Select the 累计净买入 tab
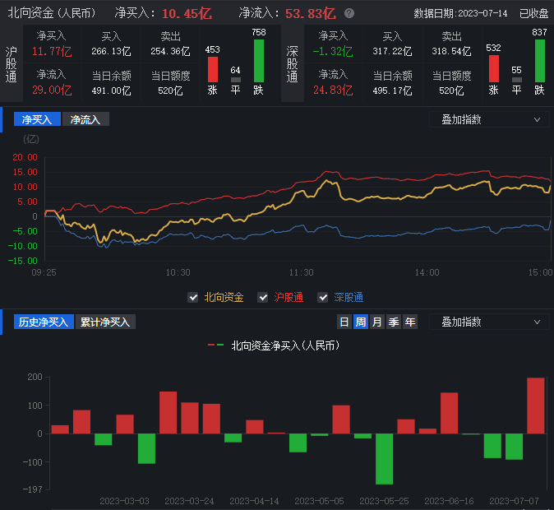Image resolution: width=554 pixels, height=510 pixels. (105, 322)
